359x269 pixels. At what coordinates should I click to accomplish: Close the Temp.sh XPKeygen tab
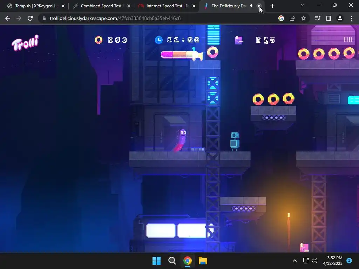click(63, 6)
